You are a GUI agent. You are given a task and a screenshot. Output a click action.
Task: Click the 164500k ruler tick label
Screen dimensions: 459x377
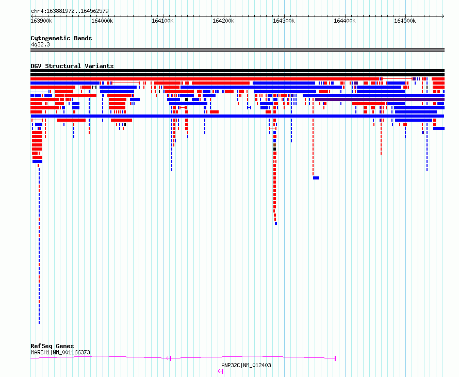pos(405,21)
